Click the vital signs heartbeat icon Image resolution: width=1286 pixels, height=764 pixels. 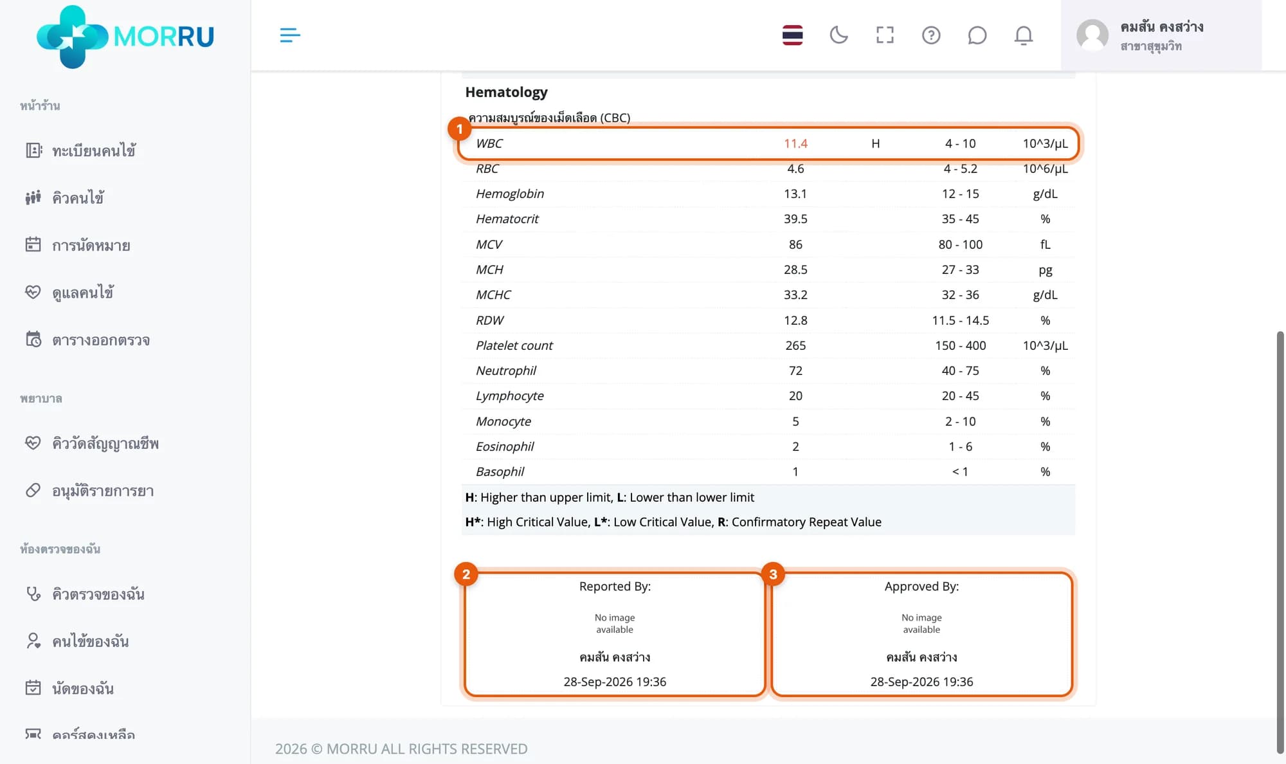33,442
